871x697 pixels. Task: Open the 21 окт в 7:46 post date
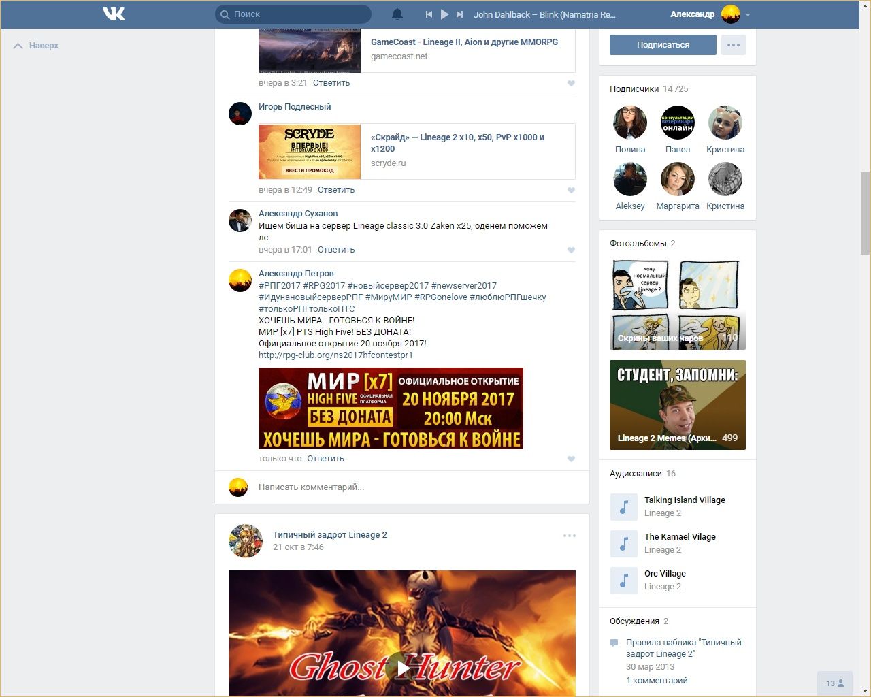coord(298,547)
